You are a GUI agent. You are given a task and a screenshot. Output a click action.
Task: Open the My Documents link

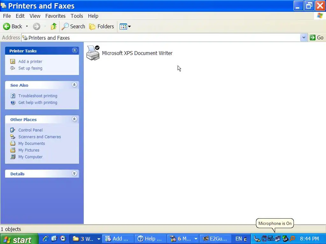point(32,143)
